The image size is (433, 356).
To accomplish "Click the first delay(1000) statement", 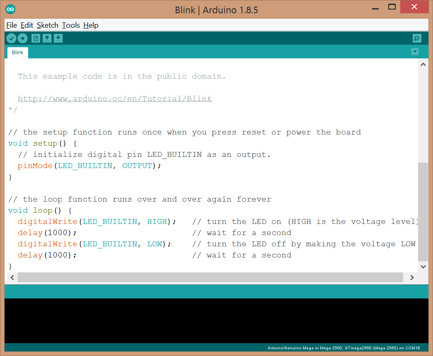I will tap(47, 233).
